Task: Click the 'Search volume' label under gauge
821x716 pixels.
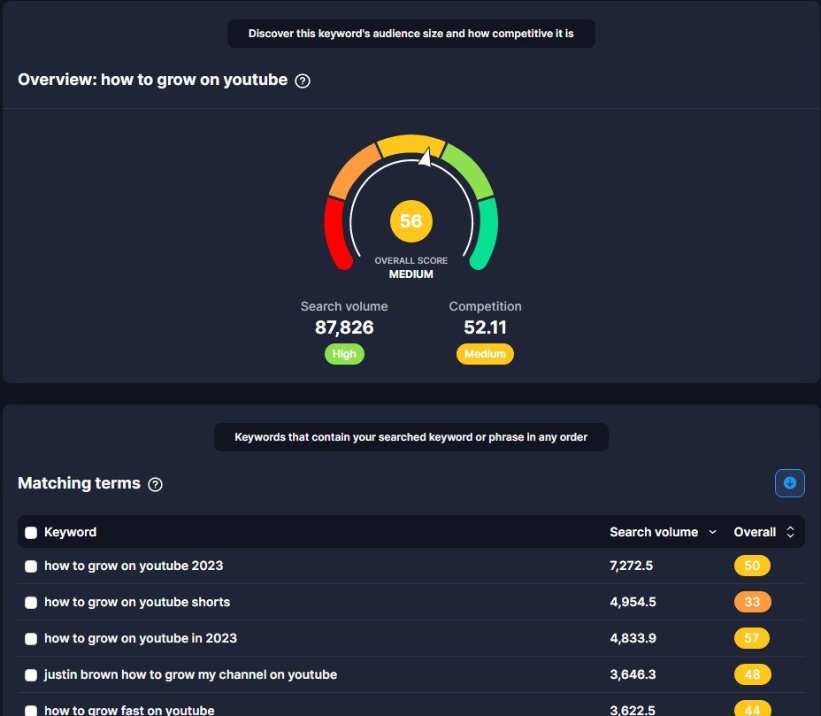Action: tap(344, 306)
